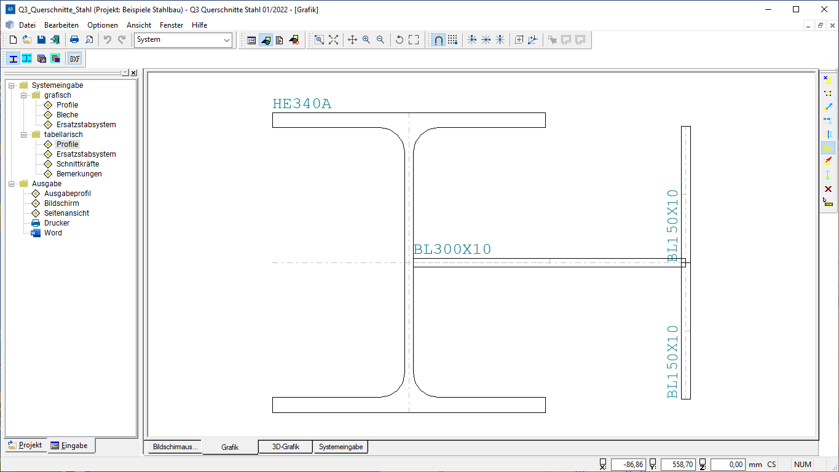The width and height of the screenshot is (839, 472).
Task: Click the Y coordinate field
Action: click(x=678, y=465)
